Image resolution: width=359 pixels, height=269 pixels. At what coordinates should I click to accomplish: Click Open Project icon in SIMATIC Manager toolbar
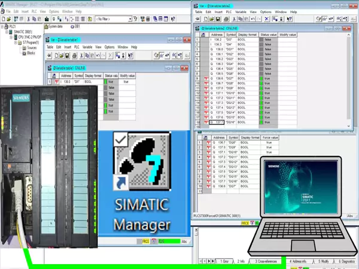[9, 19]
